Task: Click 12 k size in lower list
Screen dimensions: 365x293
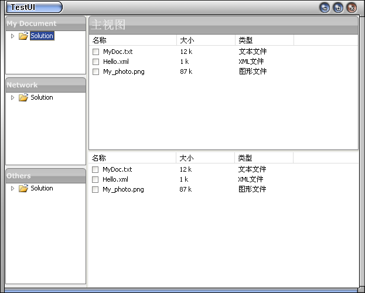Action: pos(186,169)
